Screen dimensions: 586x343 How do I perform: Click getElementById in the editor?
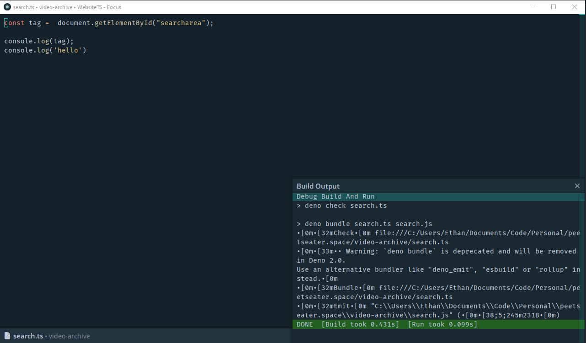[x=123, y=23]
